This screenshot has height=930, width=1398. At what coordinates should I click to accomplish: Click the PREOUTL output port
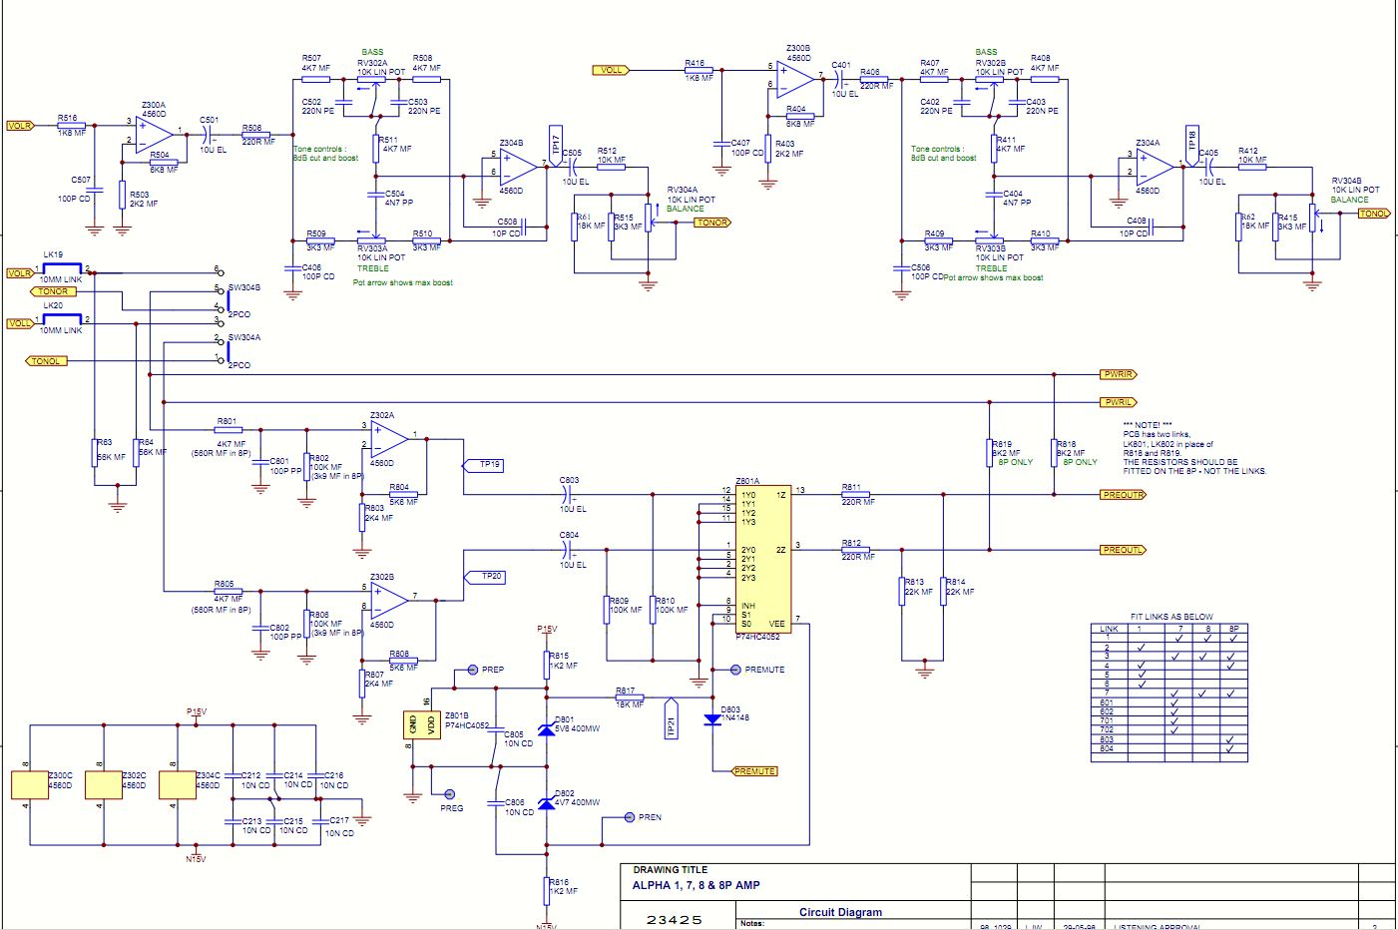coord(1124,550)
